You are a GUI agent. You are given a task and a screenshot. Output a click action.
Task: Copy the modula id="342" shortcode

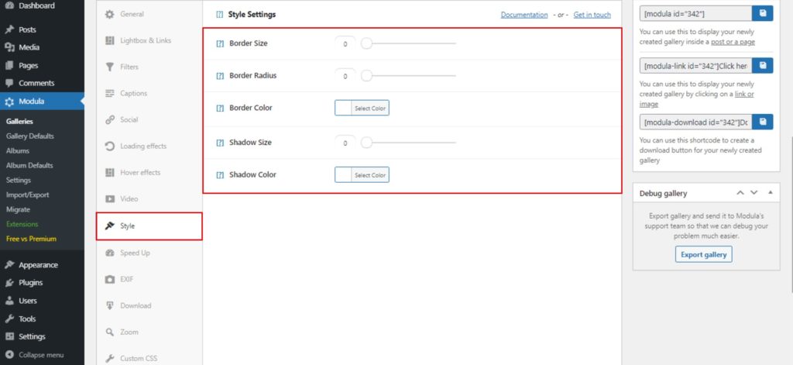[763, 14]
